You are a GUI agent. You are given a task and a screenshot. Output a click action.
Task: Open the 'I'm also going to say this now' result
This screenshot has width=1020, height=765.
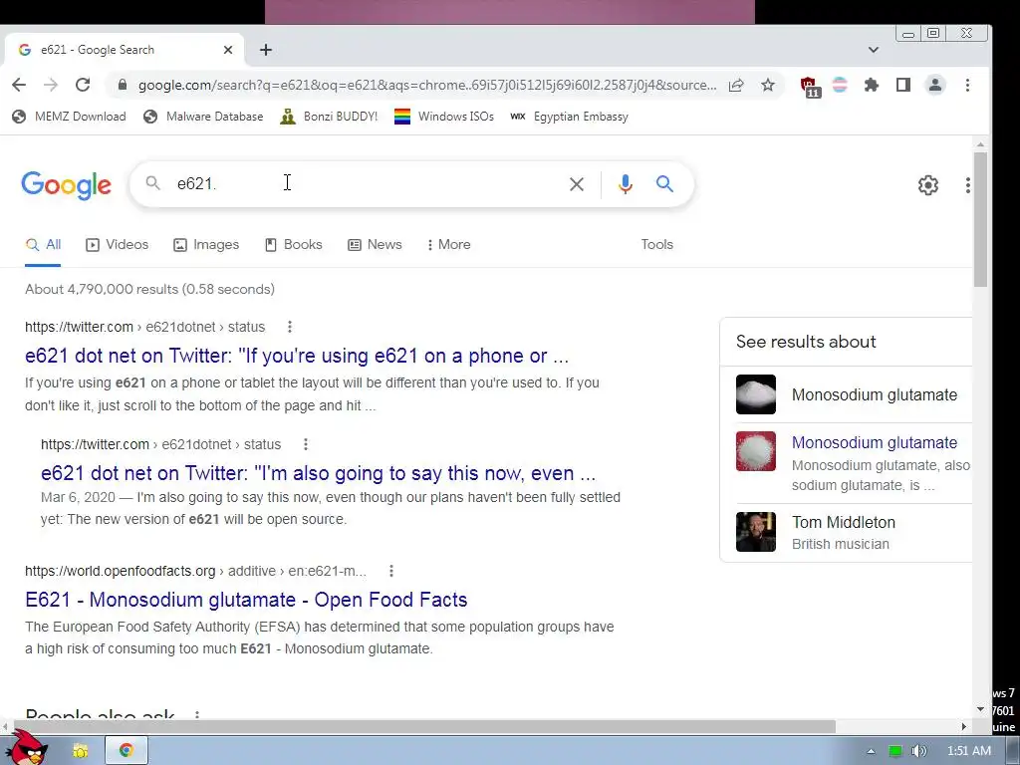point(318,473)
